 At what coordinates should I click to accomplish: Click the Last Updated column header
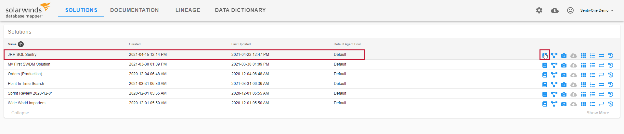[x=241, y=44]
